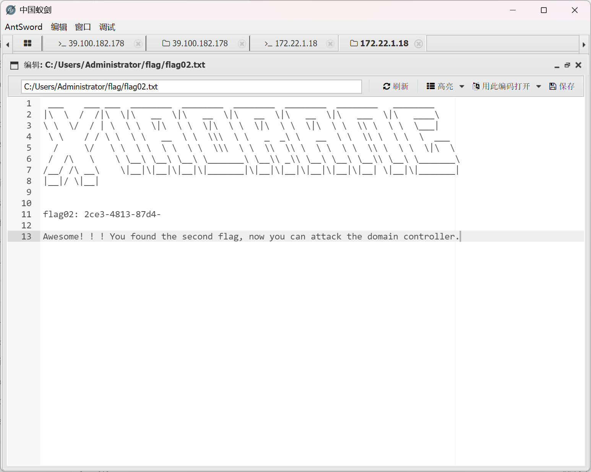Close the 39.100.182.178 file manager tab
The height and width of the screenshot is (472, 591).
[x=242, y=44]
